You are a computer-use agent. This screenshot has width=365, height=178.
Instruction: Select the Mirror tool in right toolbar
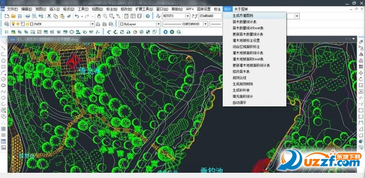click(x=361, y=54)
